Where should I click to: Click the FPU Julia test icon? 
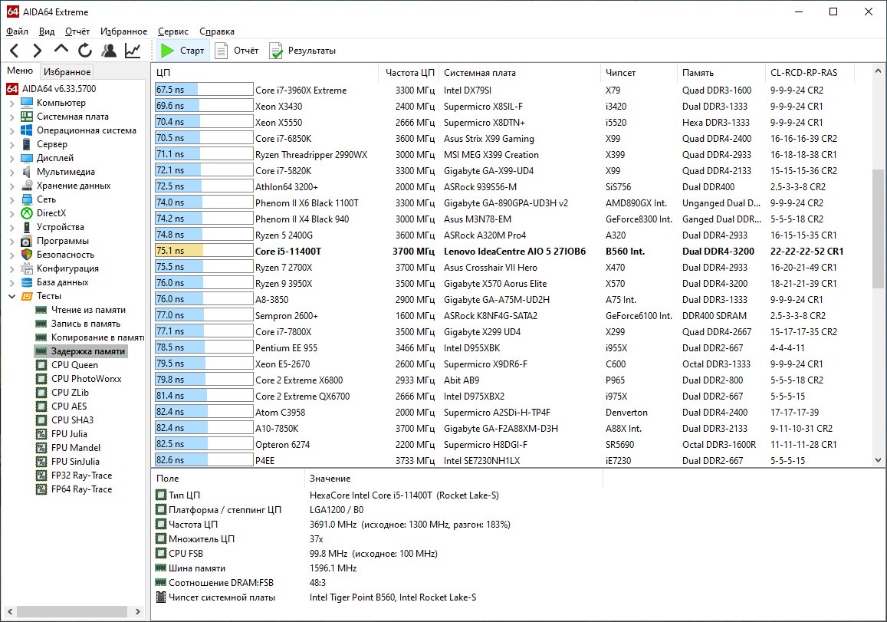click(x=41, y=434)
